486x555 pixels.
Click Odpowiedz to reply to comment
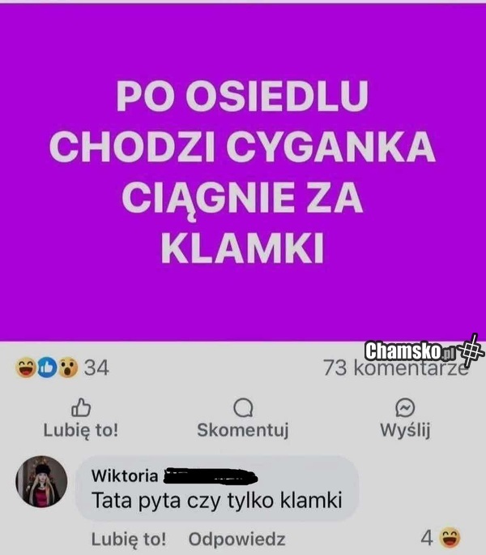[x=237, y=539]
